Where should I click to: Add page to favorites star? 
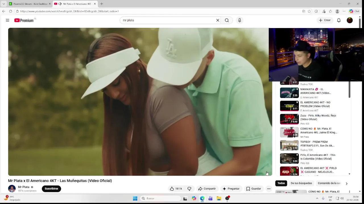coord(309,11)
